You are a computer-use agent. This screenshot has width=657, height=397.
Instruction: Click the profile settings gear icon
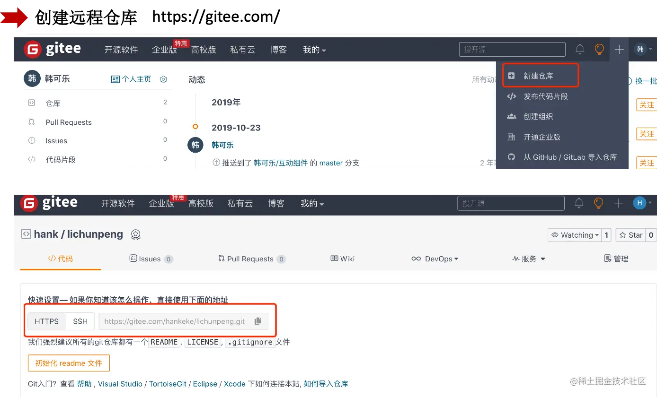[163, 79]
